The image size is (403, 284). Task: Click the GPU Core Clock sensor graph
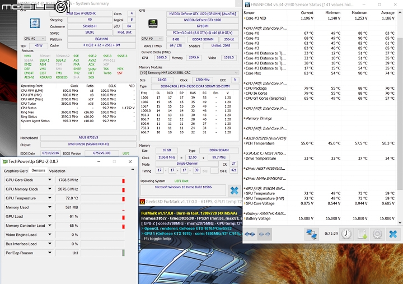[103, 180]
